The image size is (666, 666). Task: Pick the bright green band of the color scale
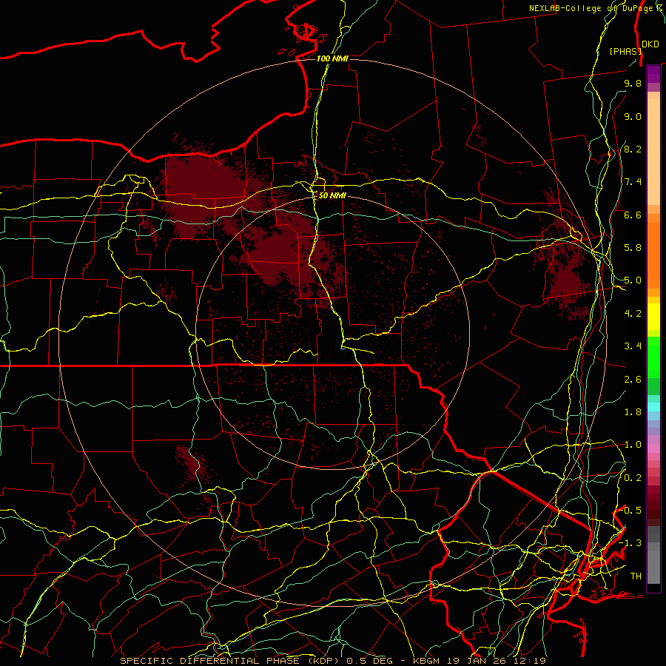653,357
